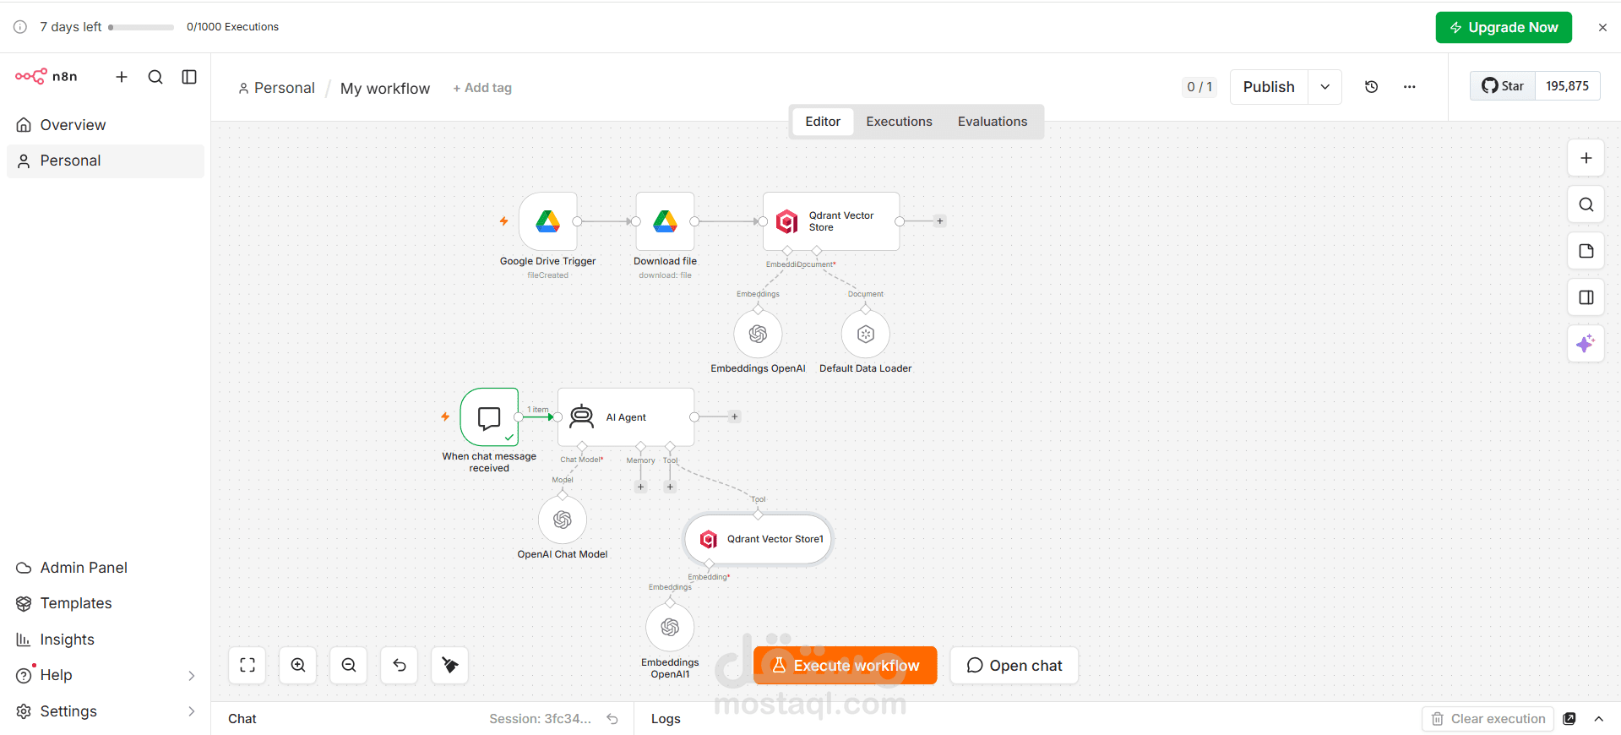Screen dimensions: 1621x735
Task: Select the AI Agent node
Action: coord(626,417)
